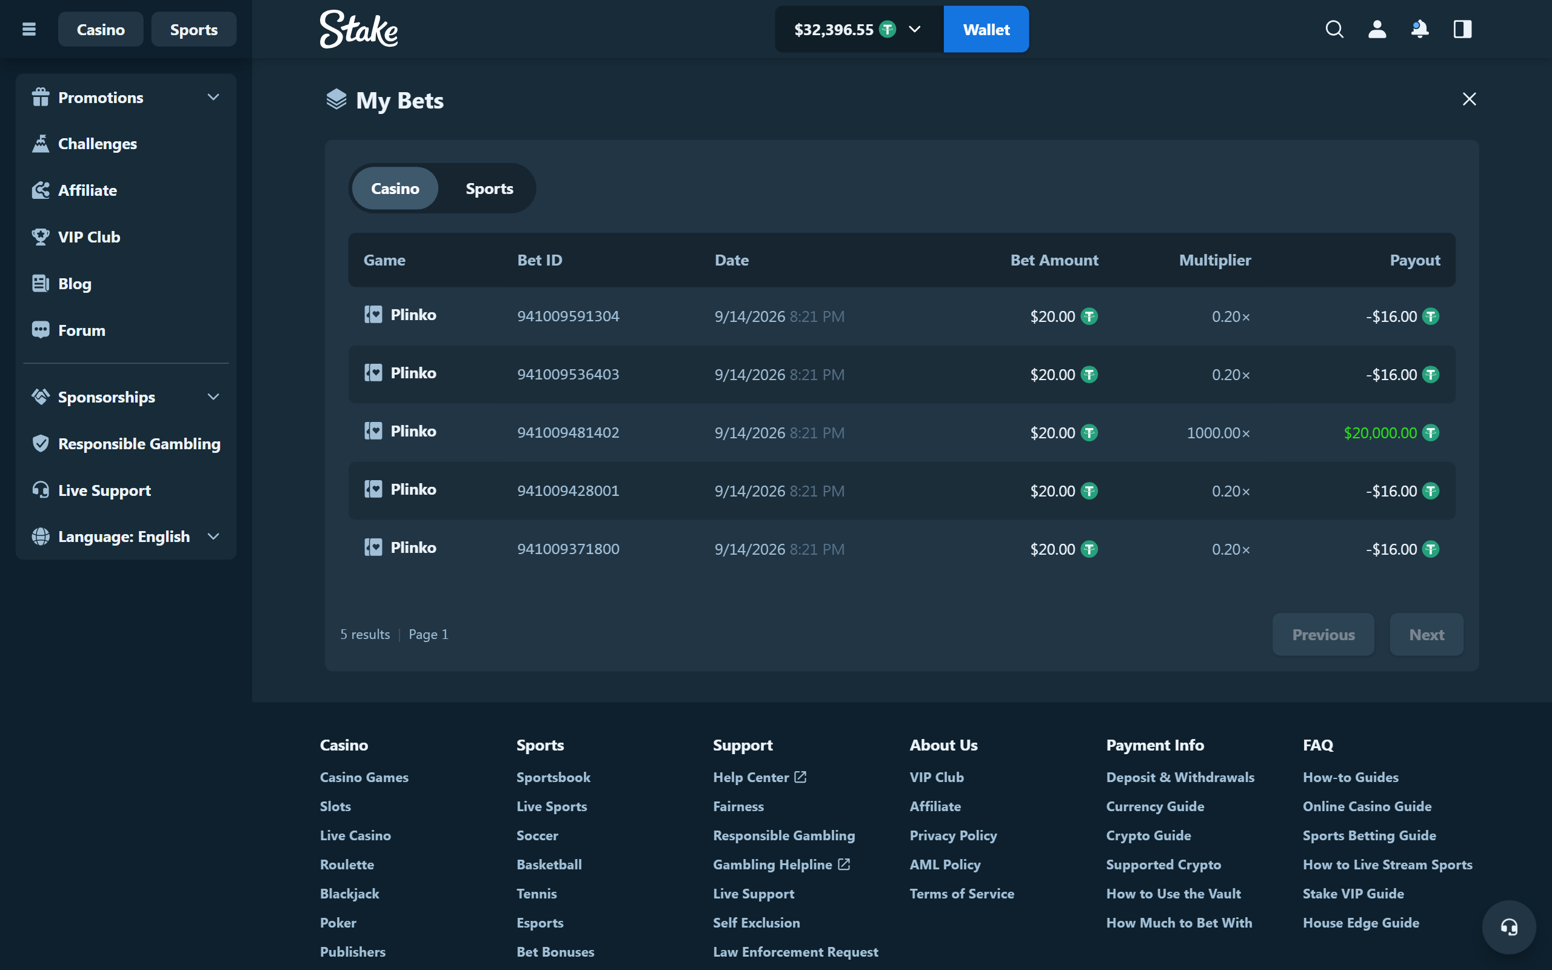
Task: Expand the Sponsorships chevron
Action: pyautogui.click(x=213, y=397)
